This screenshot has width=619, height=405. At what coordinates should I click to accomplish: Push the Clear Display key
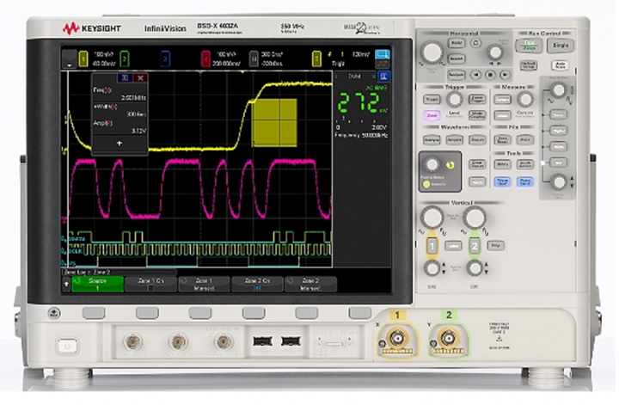(x=477, y=164)
